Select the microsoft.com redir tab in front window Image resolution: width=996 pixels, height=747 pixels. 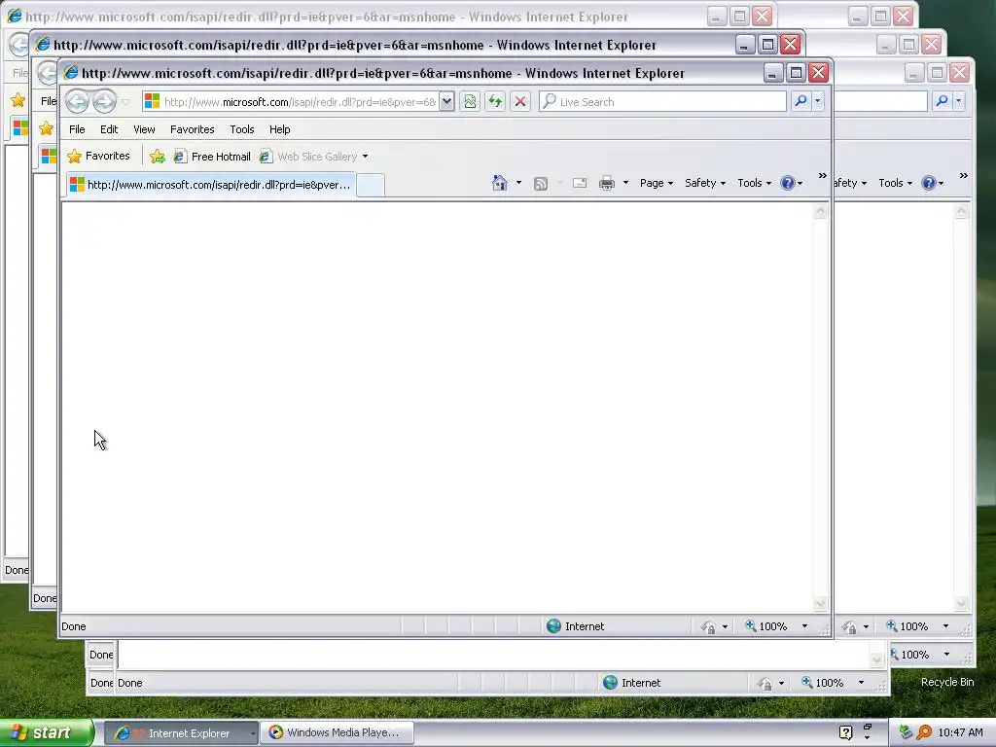coord(211,185)
